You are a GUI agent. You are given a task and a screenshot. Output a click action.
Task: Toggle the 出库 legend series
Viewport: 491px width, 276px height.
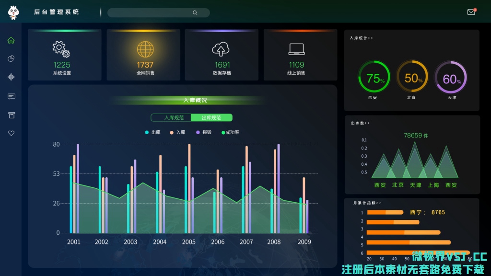coord(153,132)
